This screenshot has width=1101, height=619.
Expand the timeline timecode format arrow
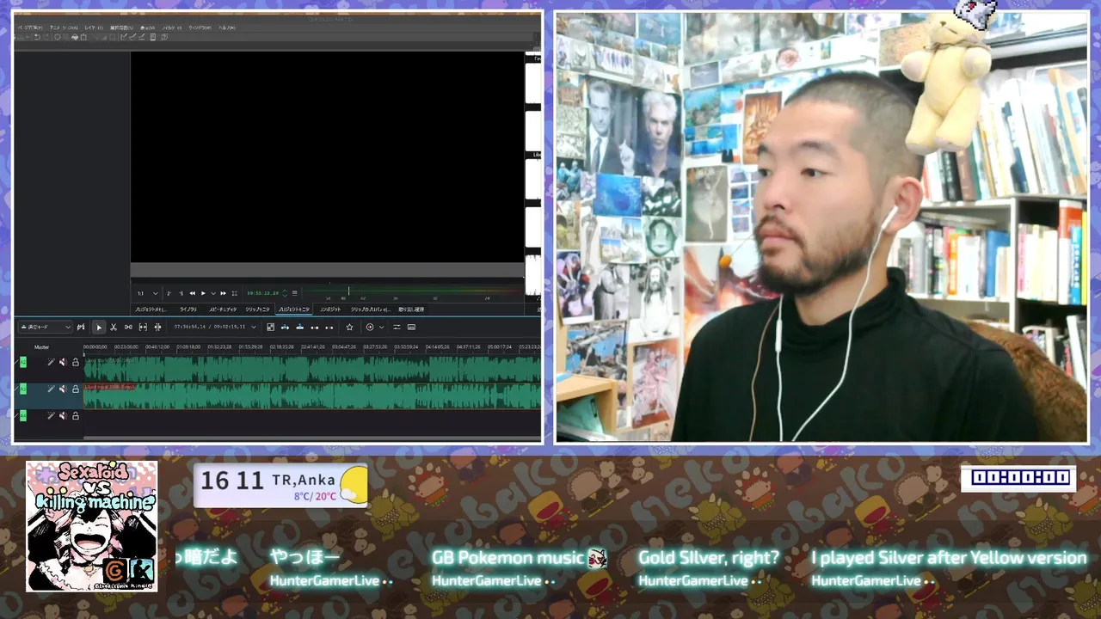(254, 328)
